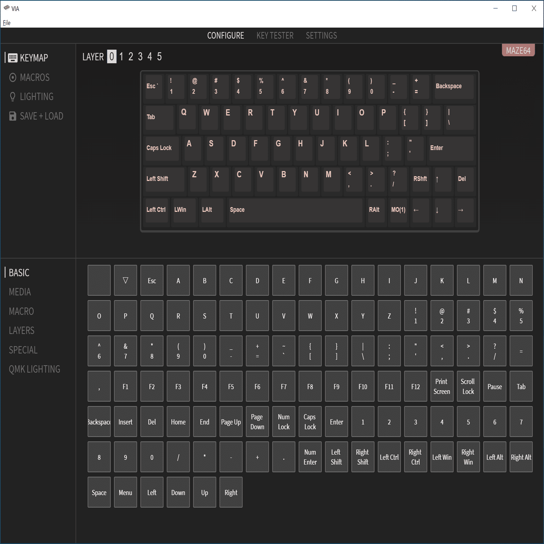Image resolution: width=544 pixels, height=544 pixels.
Task: Select the Enter key on keyboard layout
Action: 452,148
